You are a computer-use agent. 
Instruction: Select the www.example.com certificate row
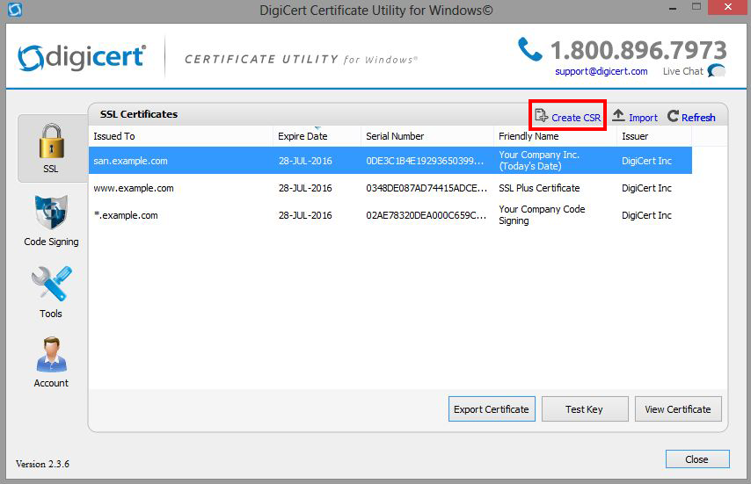pos(390,188)
